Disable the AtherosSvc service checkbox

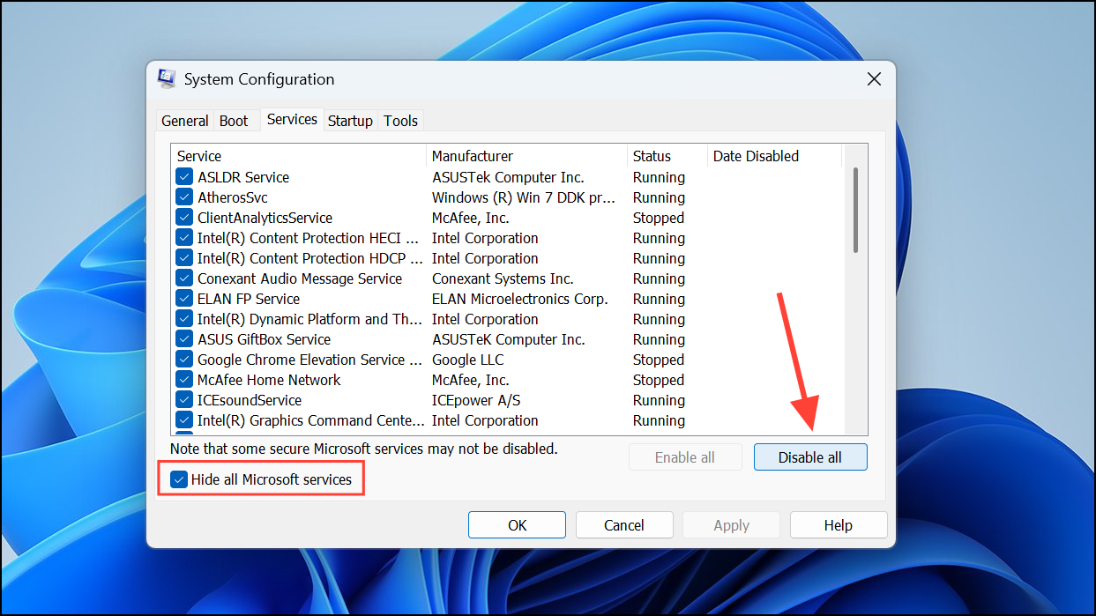(184, 197)
